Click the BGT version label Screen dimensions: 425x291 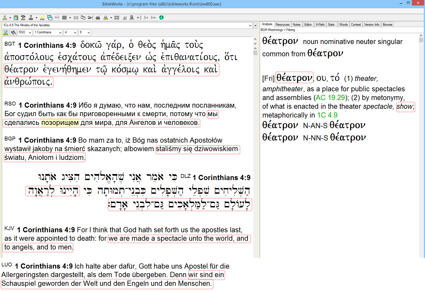pyautogui.click(x=10, y=44)
